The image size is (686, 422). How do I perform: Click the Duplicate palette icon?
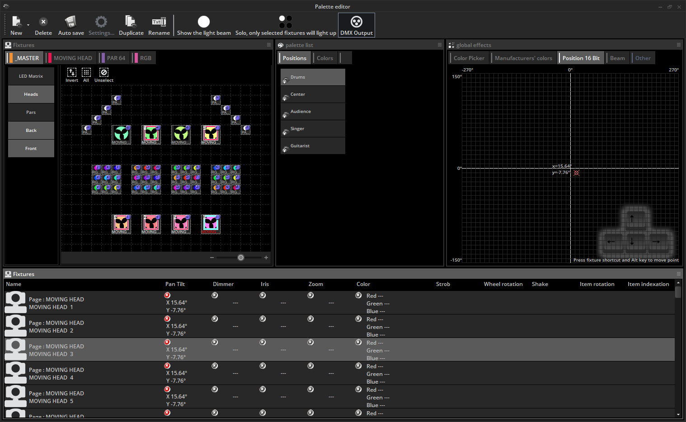coord(131,22)
